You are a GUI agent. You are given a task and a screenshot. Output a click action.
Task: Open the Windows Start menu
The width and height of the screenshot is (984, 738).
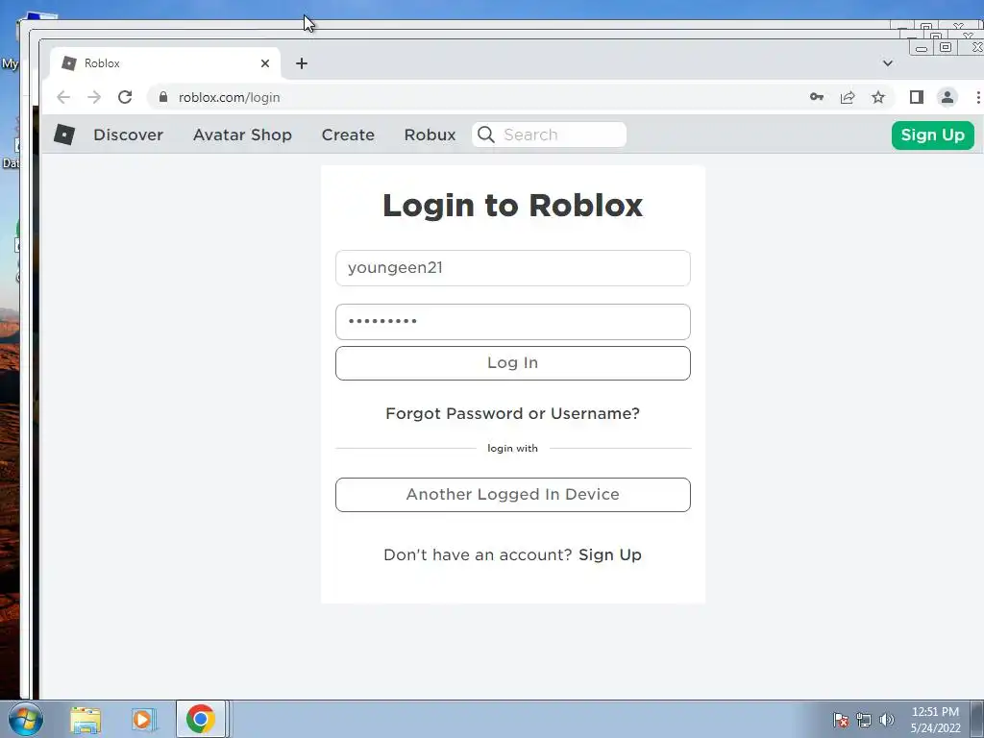click(26, 719)
